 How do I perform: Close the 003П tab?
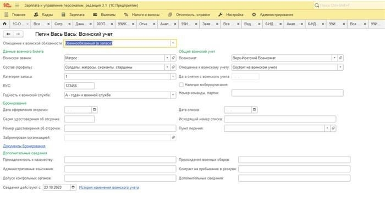click(112, 24)
